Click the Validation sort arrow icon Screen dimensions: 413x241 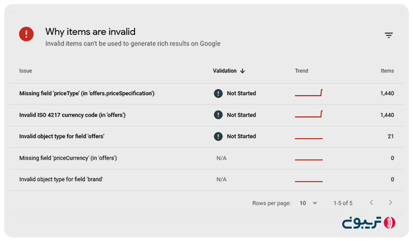(x=242, y=71)
